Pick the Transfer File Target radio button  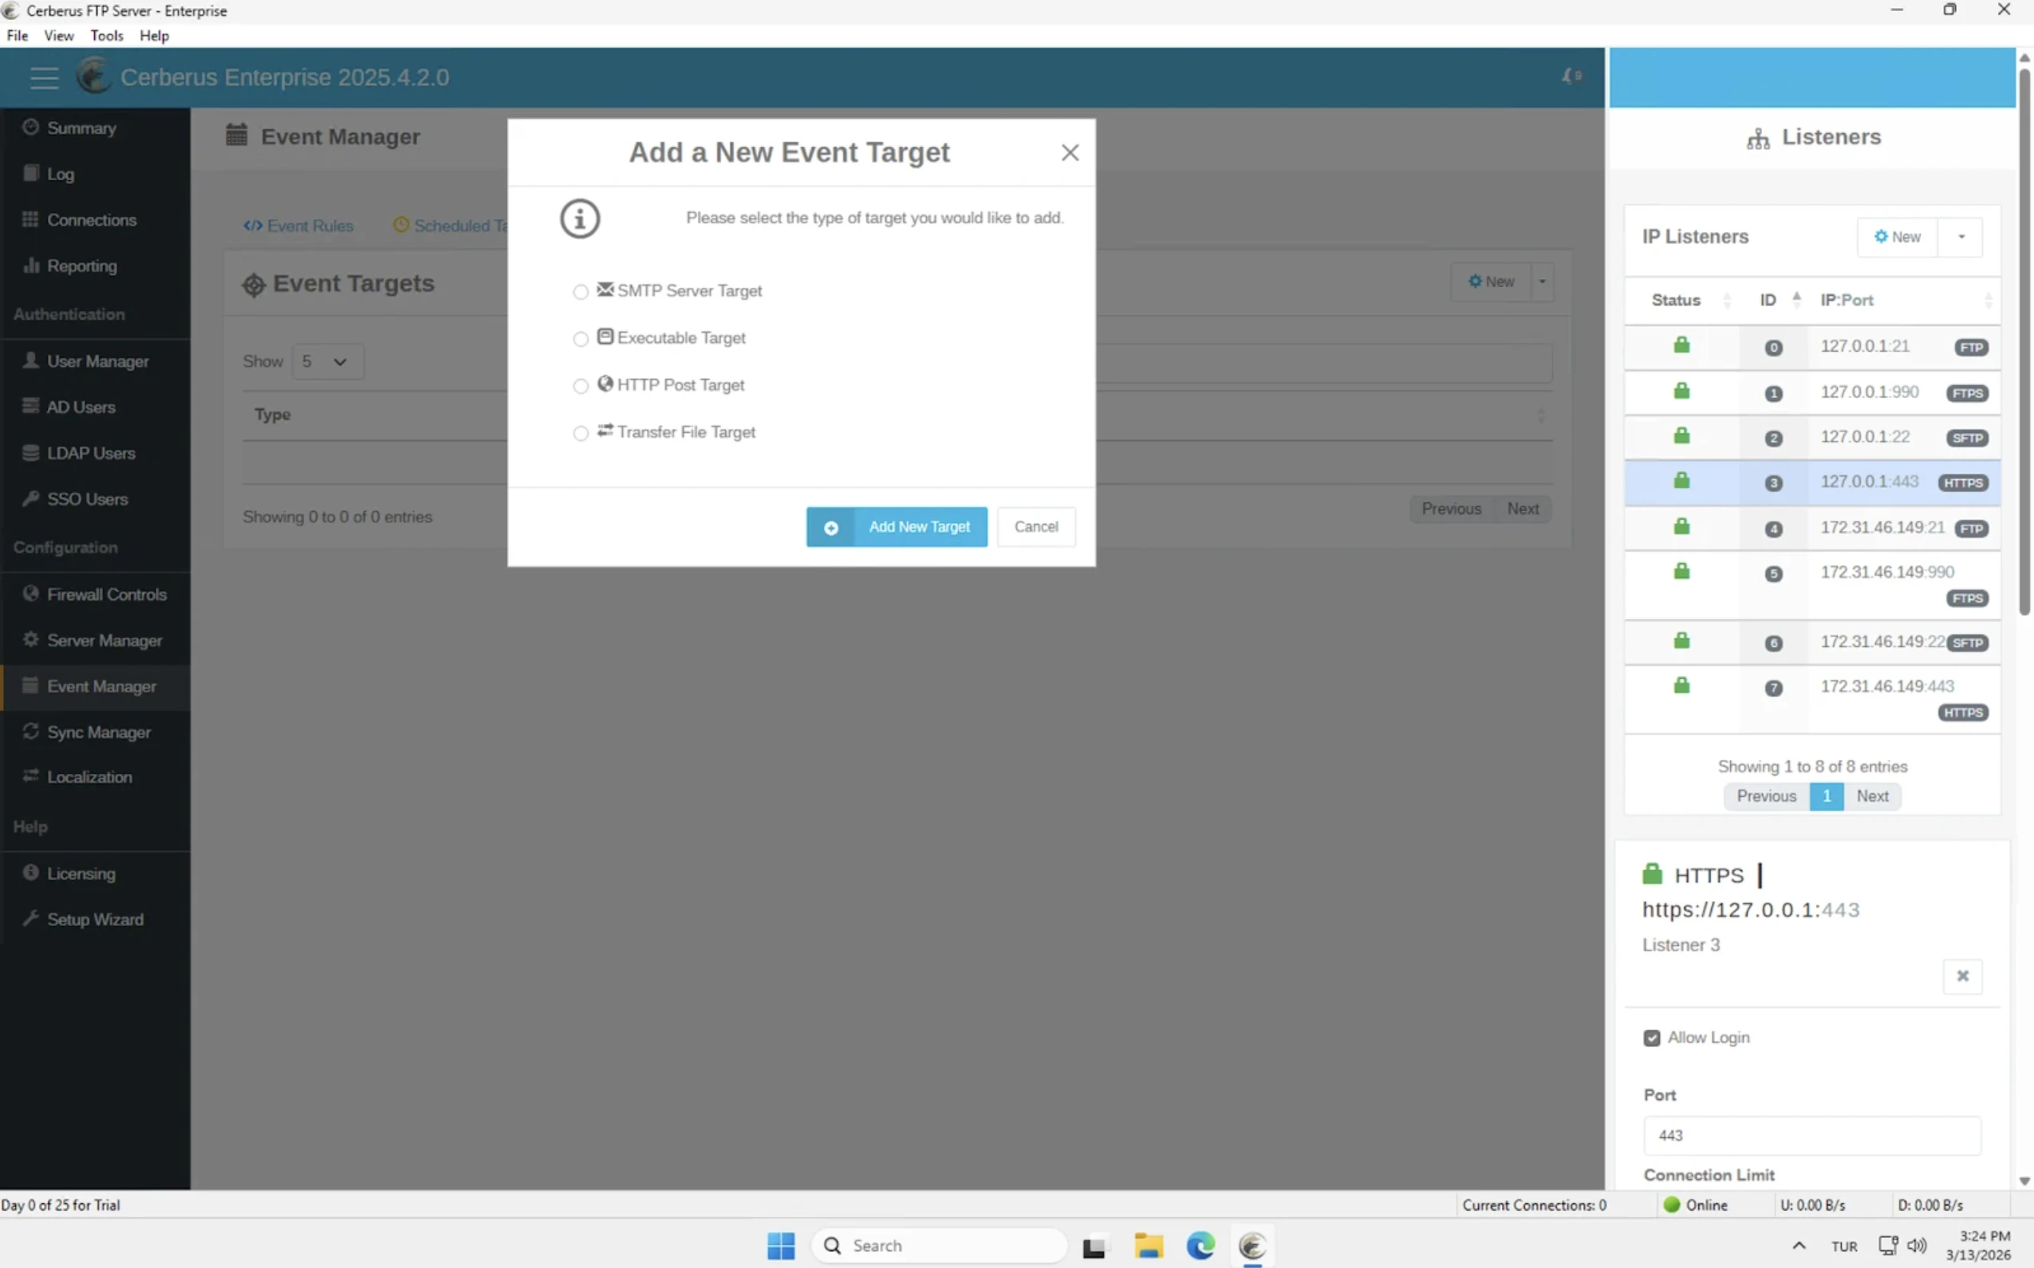(581, 433)
